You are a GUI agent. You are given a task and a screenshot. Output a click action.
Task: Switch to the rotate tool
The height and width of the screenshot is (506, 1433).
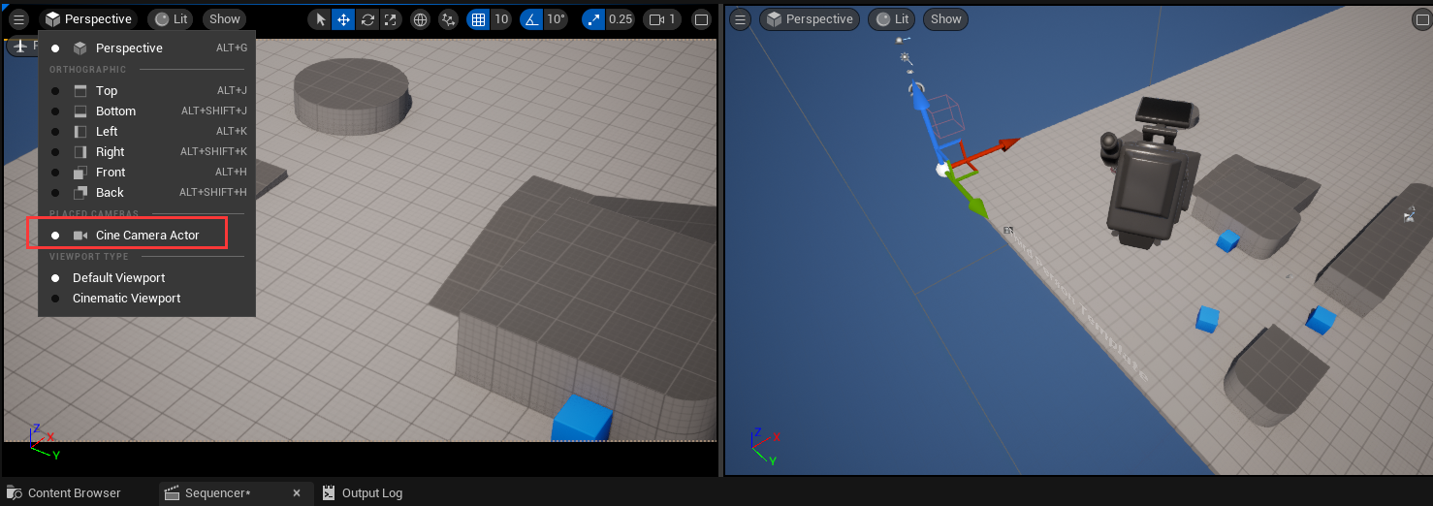pos(367,19)
